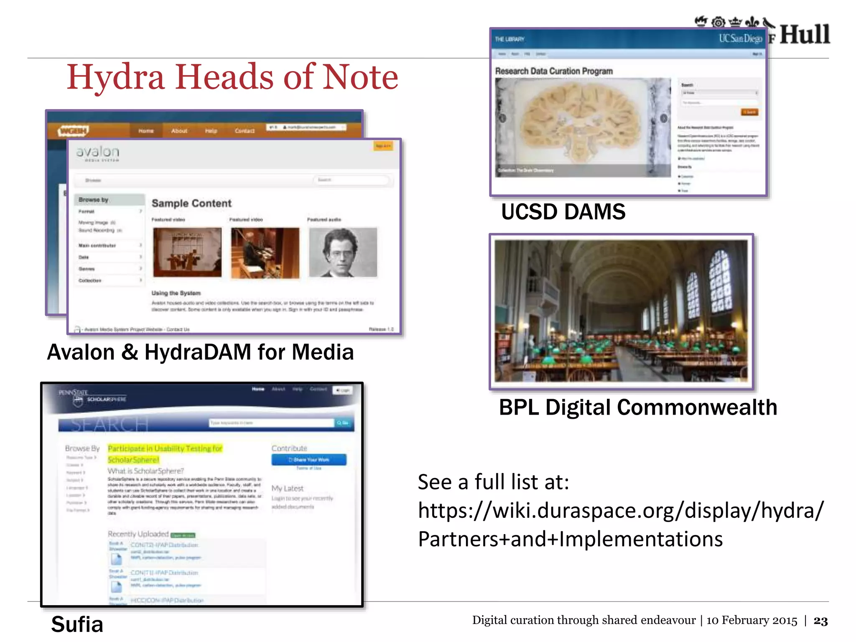The height and width of the screenshot is (642, 856).
Task: Expand the Main contributor facet in Avalon
Action: (x=110, y=245)
